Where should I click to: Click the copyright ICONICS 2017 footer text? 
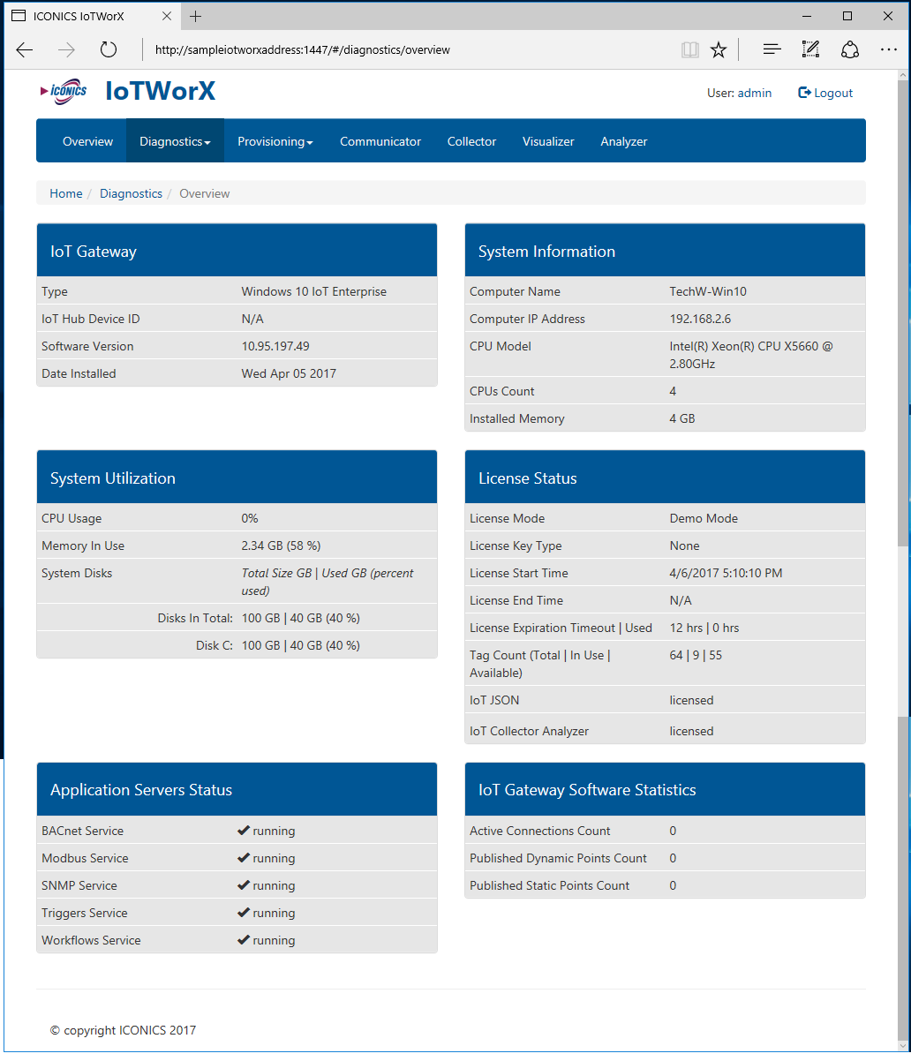tap(123, 1030)
